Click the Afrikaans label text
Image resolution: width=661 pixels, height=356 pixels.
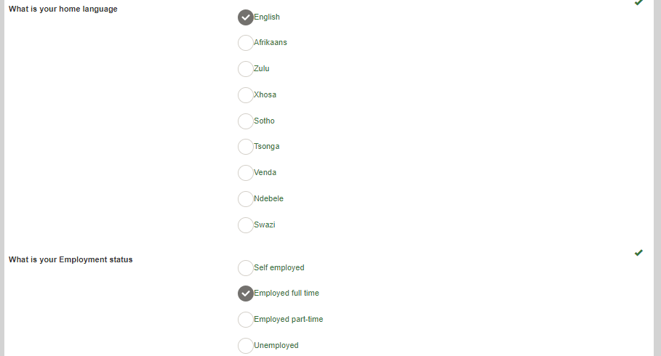pyautogui.click(x=271, y=42)
